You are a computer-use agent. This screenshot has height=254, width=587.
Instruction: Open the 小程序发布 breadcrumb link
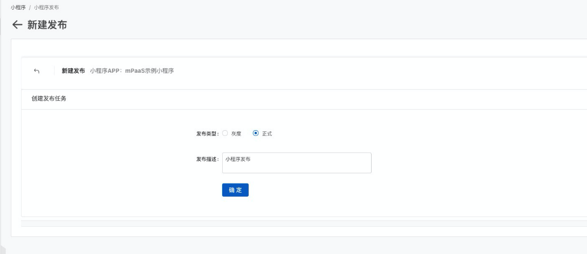click(46, 7)
